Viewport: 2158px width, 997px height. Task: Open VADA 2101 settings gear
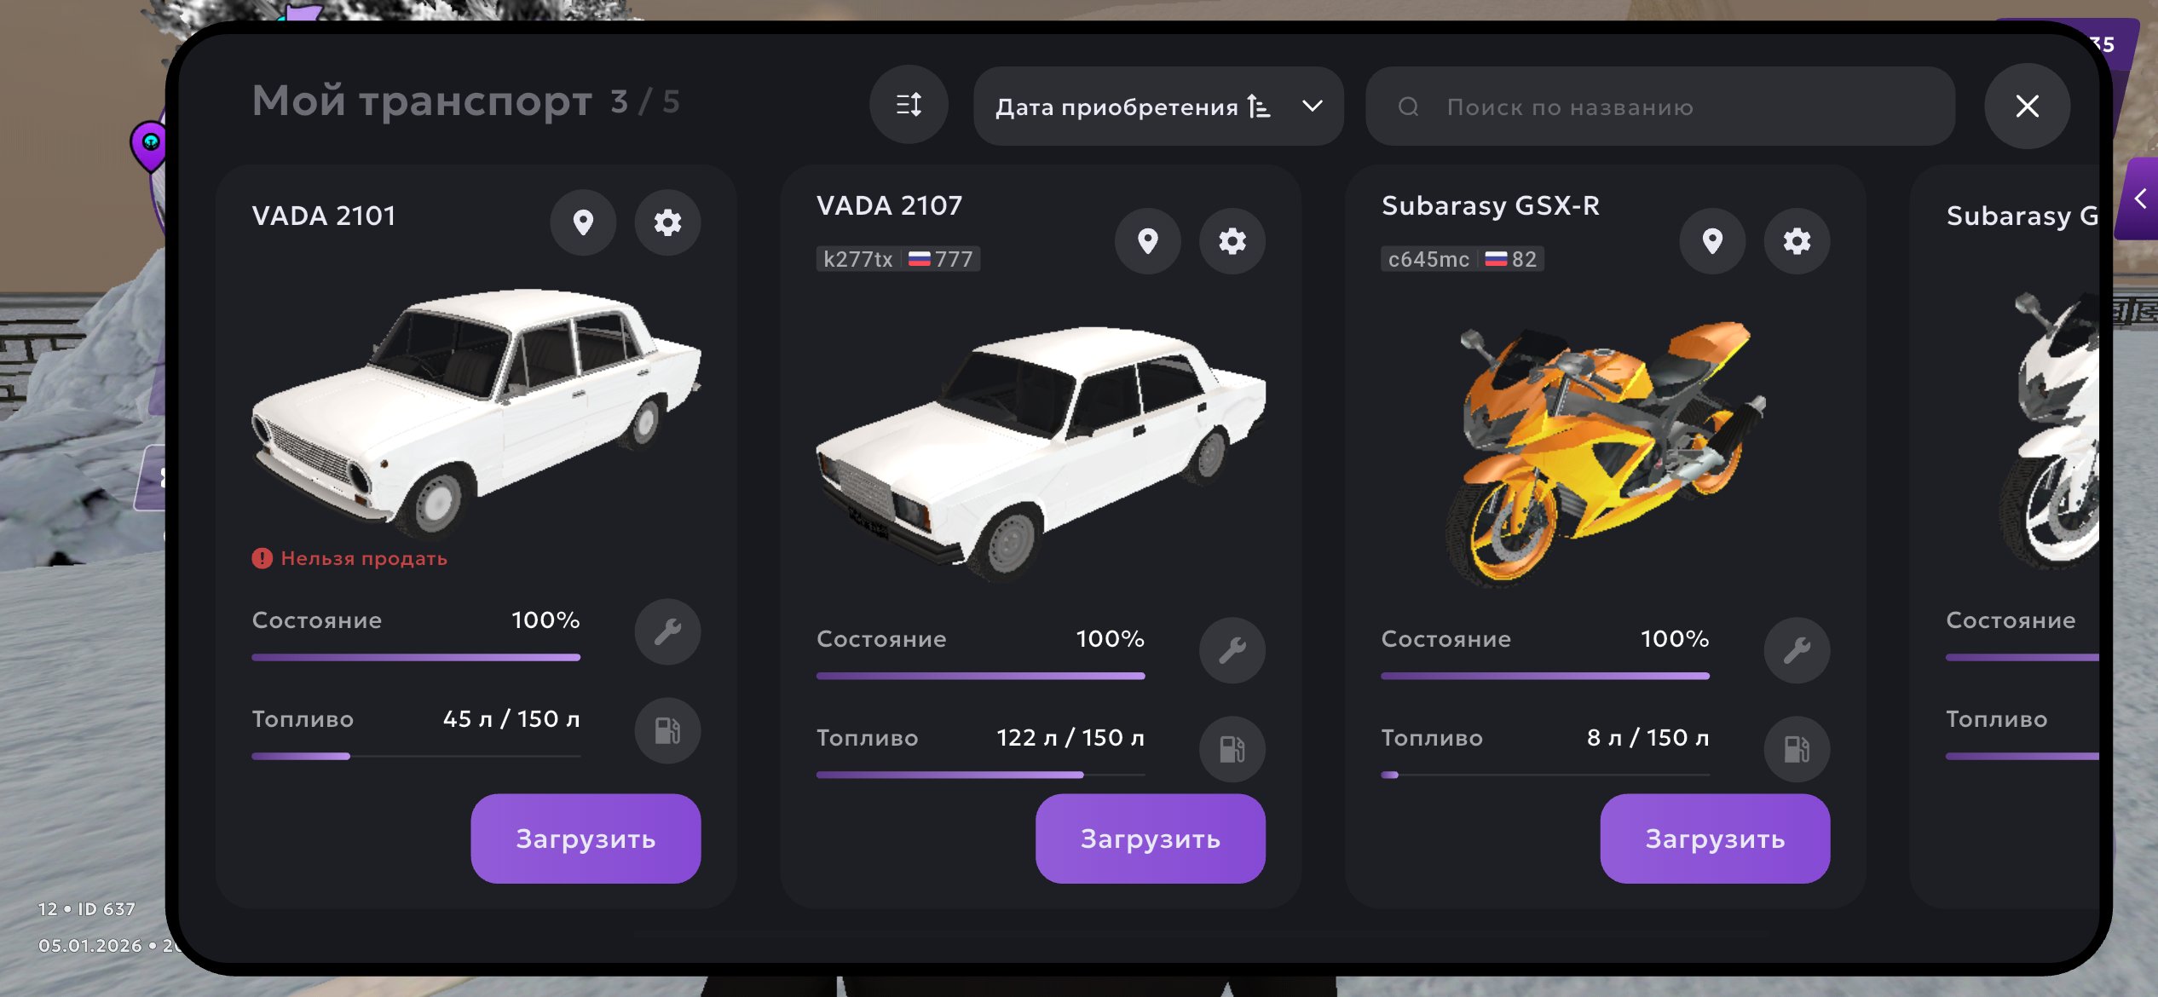pos(667,222)
